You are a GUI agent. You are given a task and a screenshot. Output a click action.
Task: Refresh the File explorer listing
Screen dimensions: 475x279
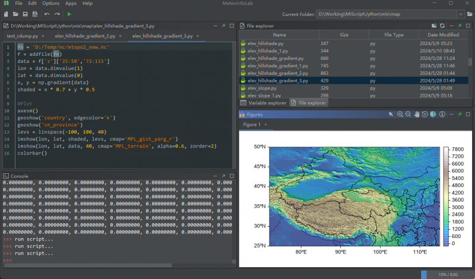point(441,26)
